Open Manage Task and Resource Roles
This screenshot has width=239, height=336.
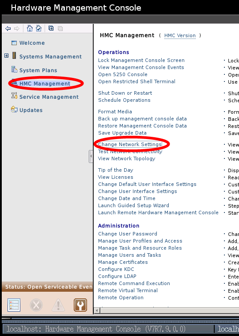(x=140, y=248)
